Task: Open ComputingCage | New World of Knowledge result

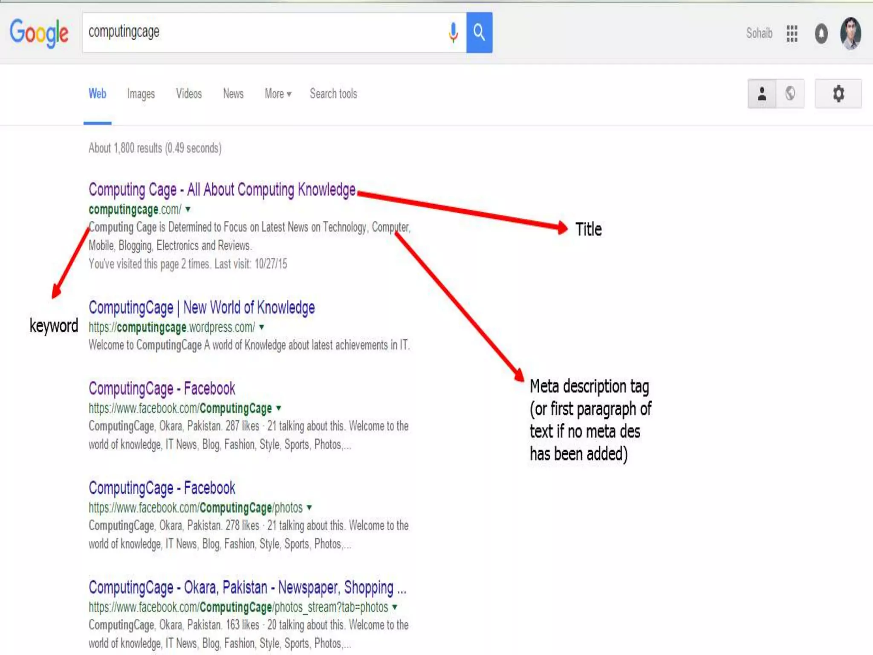Action: [202, 307]
